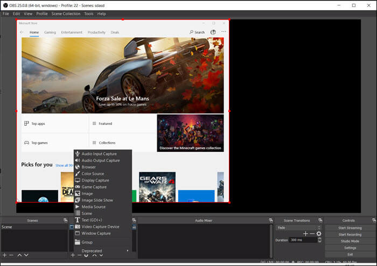
Task: Add a transition with the plus icon
Action: [305, 234]
